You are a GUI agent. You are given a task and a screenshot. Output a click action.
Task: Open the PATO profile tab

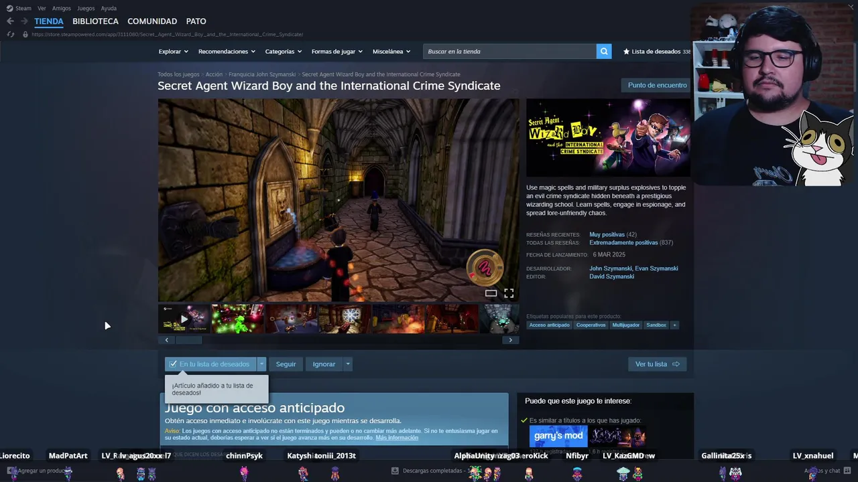[x=196, y=21]
